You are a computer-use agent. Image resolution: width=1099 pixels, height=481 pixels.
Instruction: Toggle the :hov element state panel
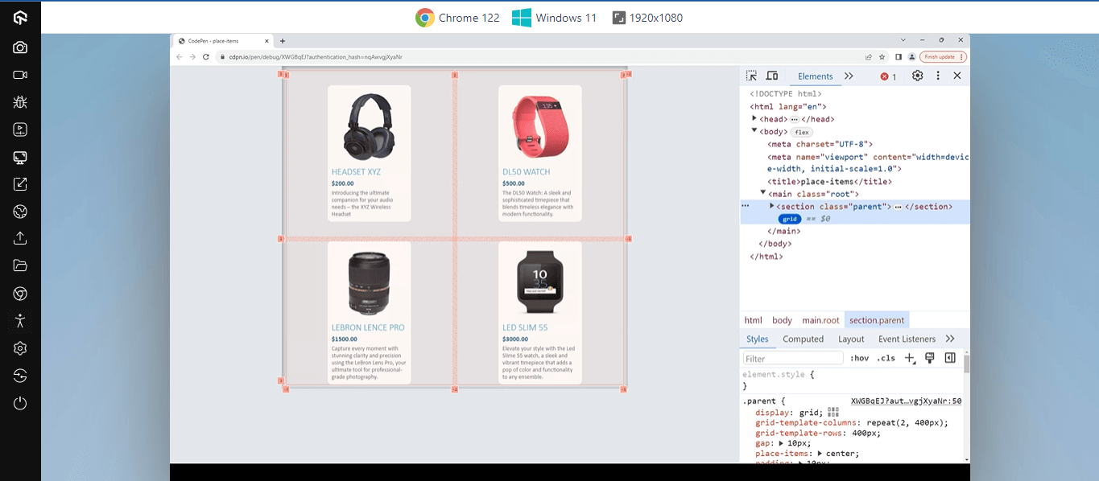tap(859, 359)
